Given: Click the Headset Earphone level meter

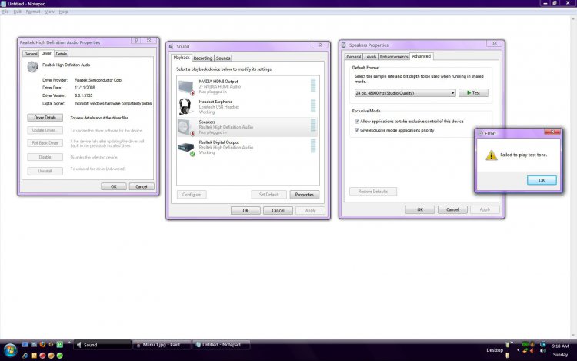Looking at the screenshot, I should point(313,105).
